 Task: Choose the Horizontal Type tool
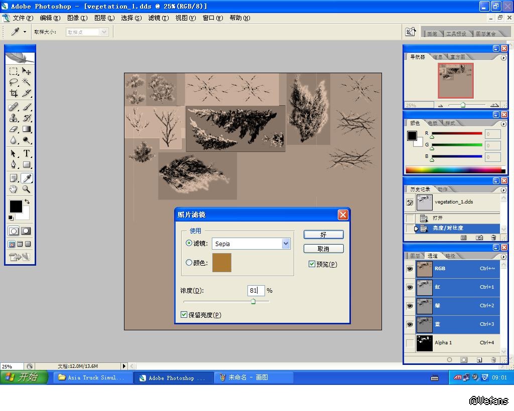tap(27, 153)
